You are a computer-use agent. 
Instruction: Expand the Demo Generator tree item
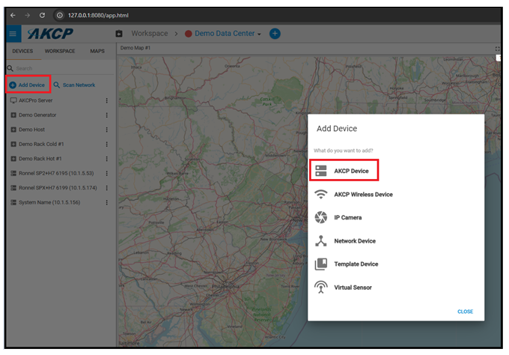coord(13,115)
